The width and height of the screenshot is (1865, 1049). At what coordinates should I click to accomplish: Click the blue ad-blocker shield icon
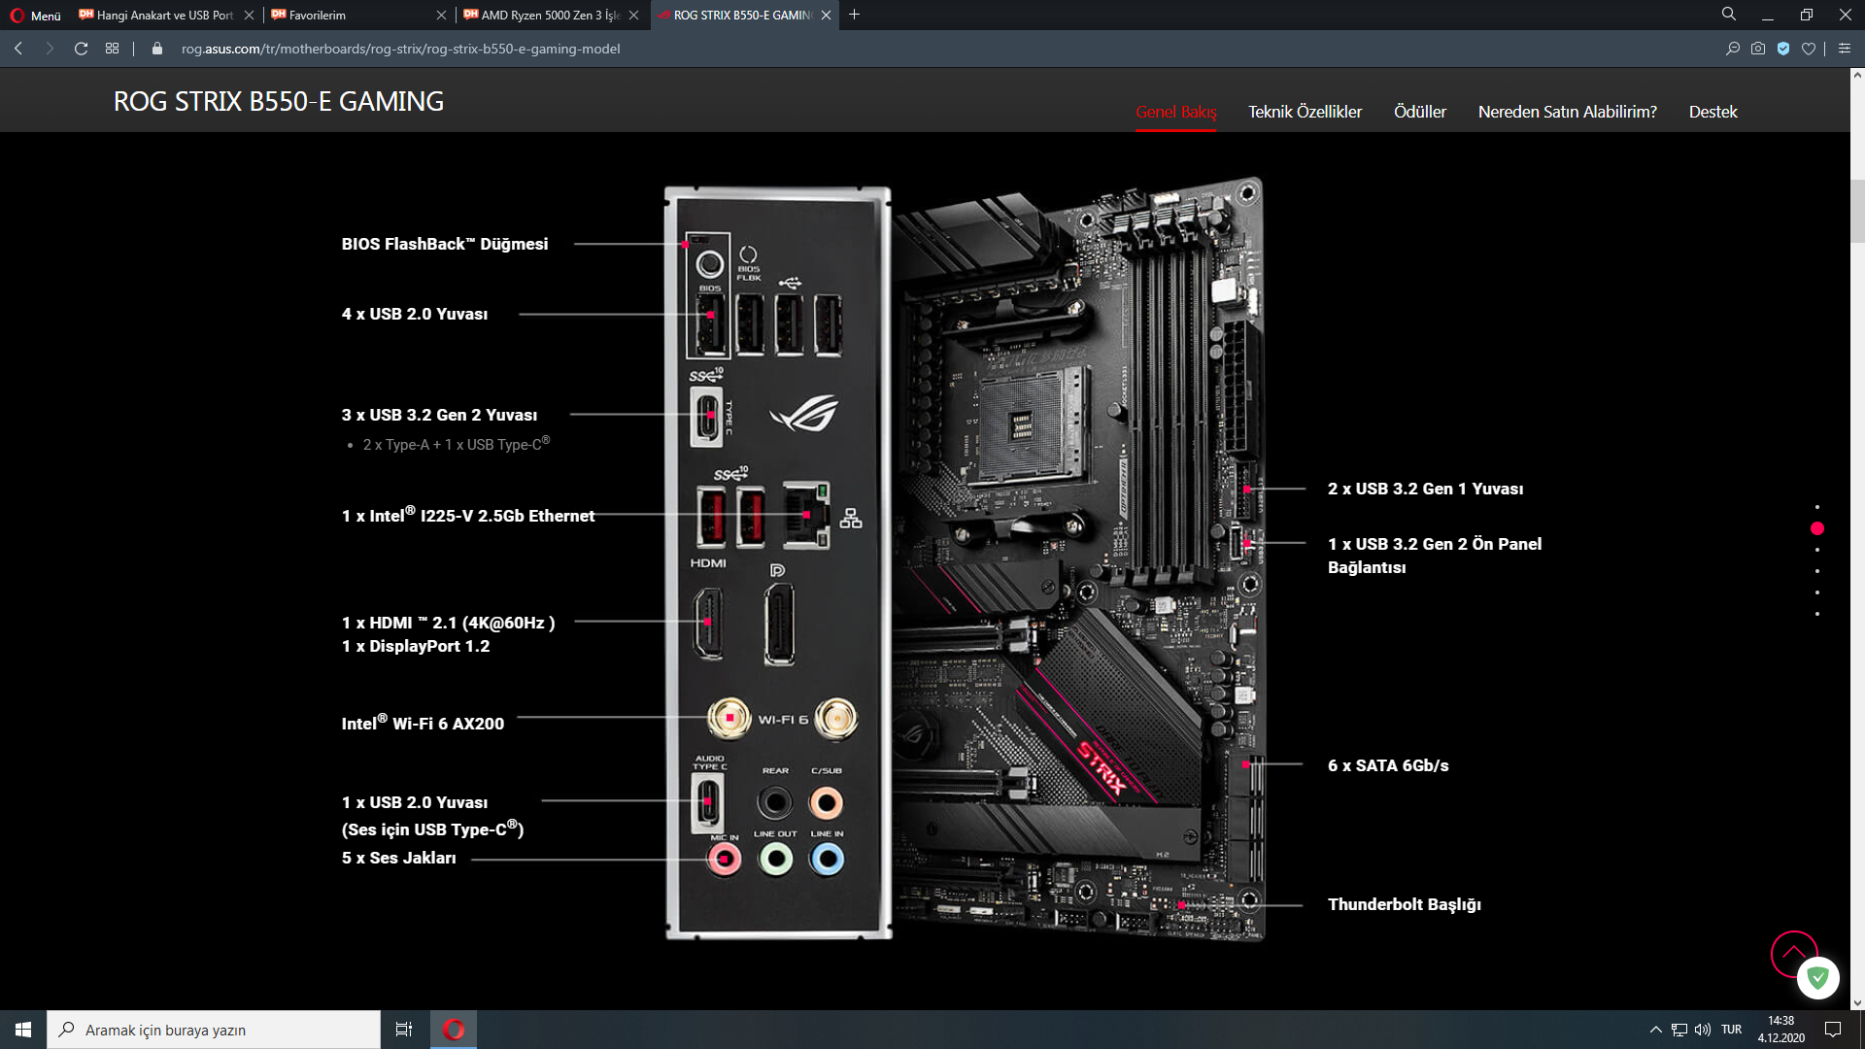(1783, 49)
